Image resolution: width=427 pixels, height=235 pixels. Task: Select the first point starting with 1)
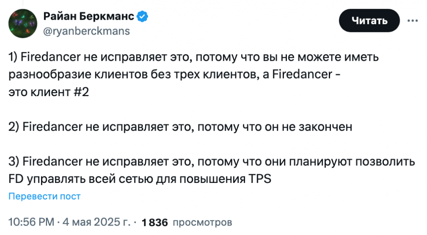click(x=193, y=57)
